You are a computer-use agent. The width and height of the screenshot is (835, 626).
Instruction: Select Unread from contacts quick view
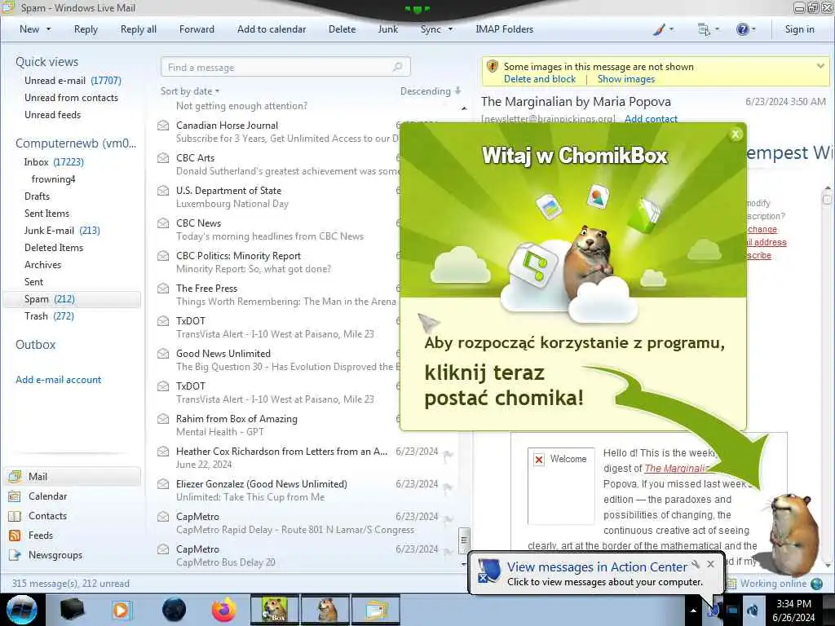click(72, 98)
